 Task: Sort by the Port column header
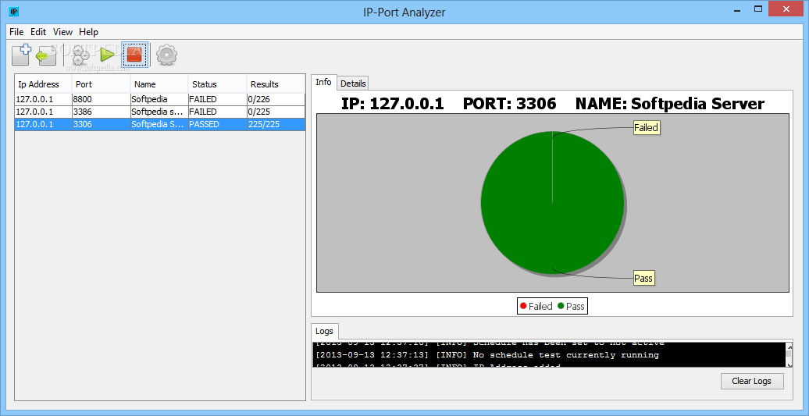[x=102, y=84]
